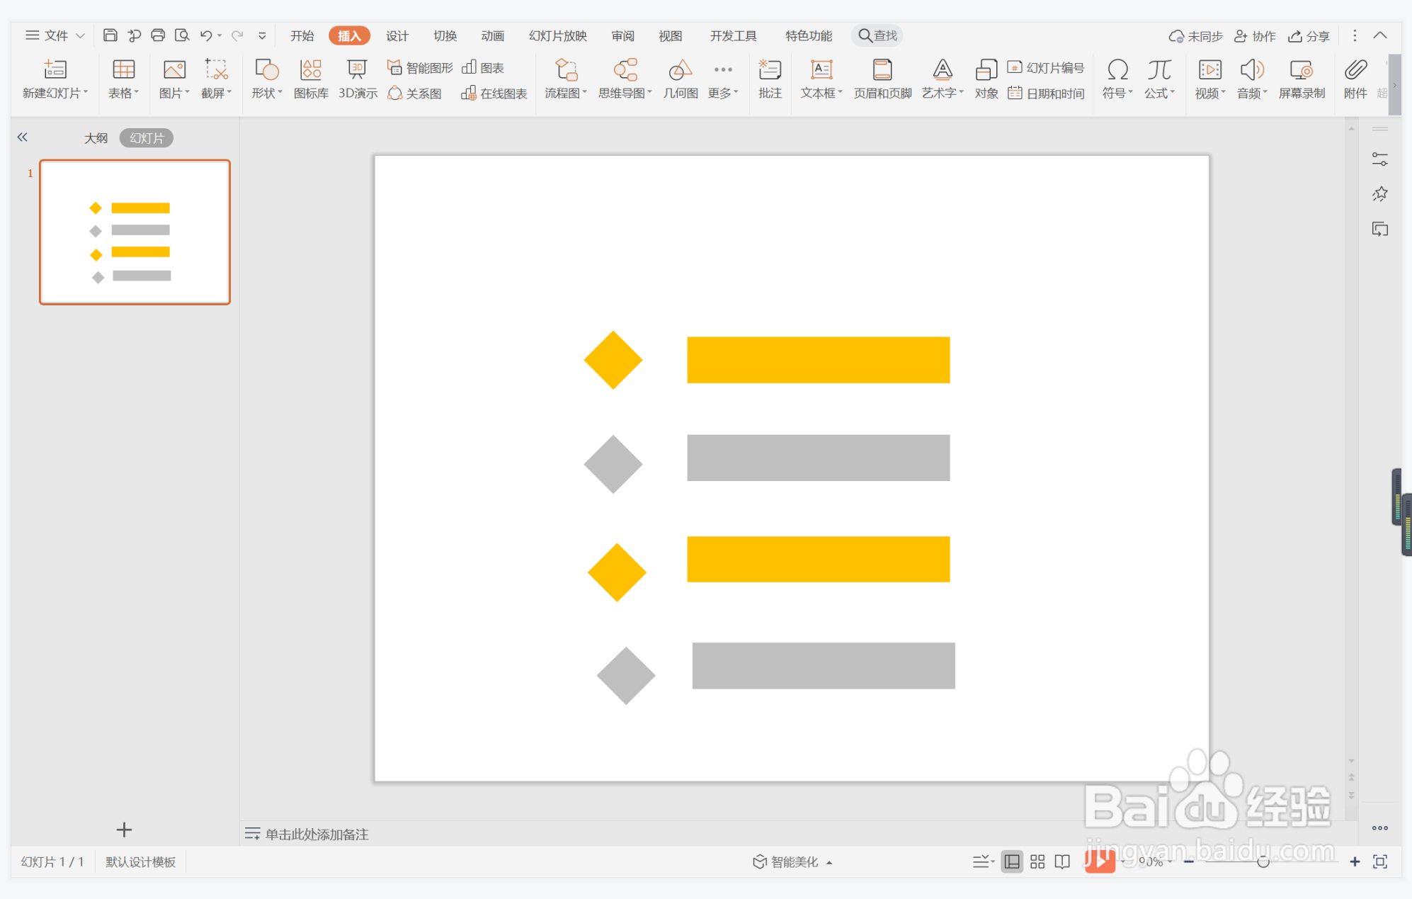Switch to the 切换 transitions tab

pyautogui.click(x=445, y=35)
